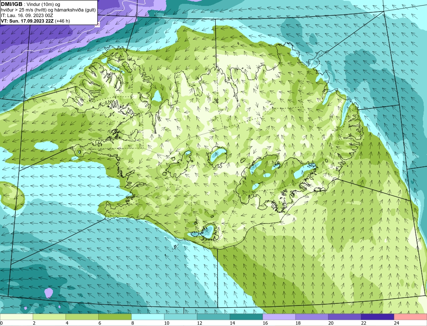Click the 22-24 m/s dark indigo swatch

[378, 317]
